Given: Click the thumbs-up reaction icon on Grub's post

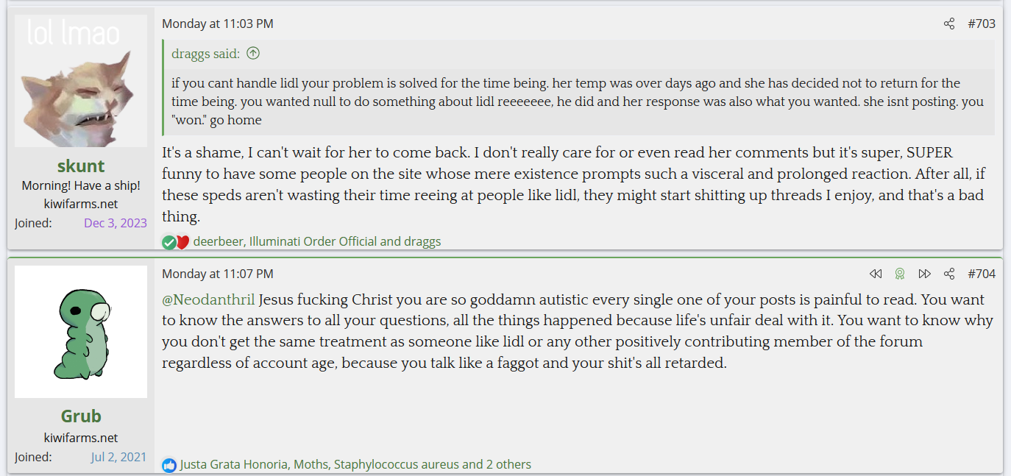Looking at the screenshot, I should pos(169,465).
